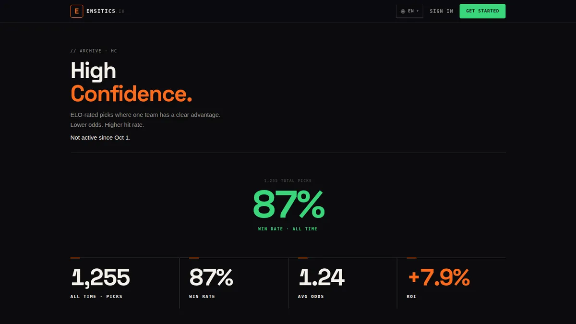576x324 pixels.
Task: Click the '1,255 TOTAL PICKS' caption
Action: click(x=288, y=181)
